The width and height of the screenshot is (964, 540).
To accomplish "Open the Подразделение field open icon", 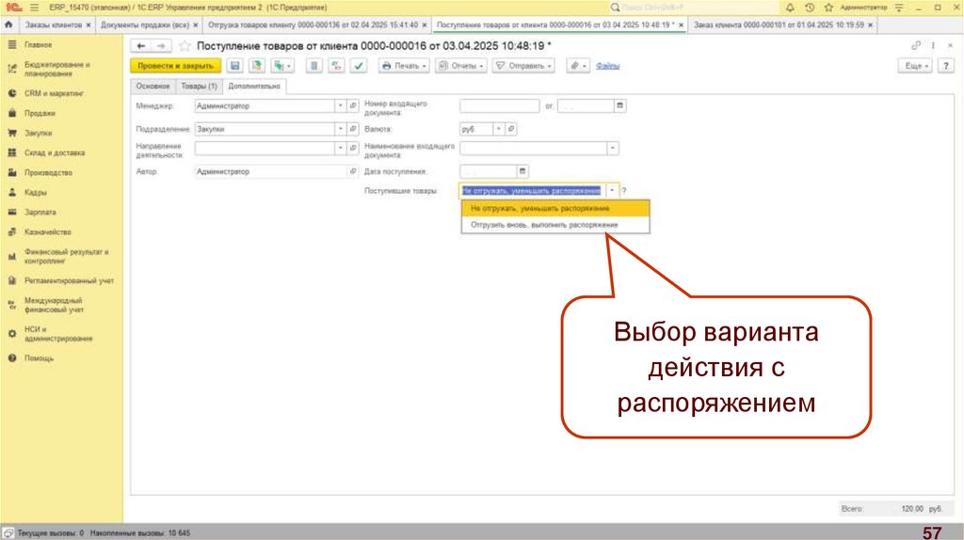I will click(x=353, y=129).
